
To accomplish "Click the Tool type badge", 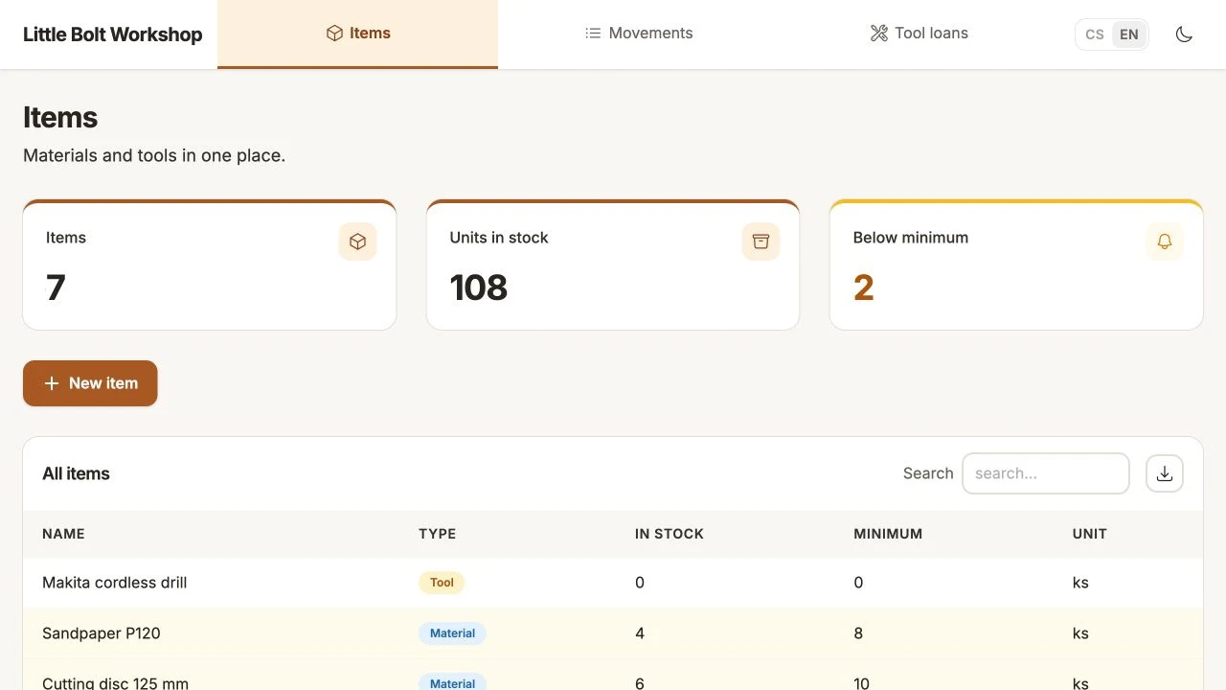I will click(x=442, y=583).
